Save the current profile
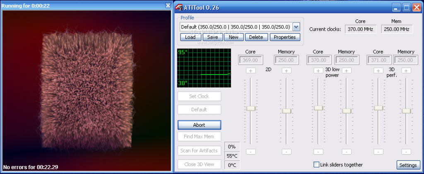This screenshot has width=424, height=174. (212, 37)
